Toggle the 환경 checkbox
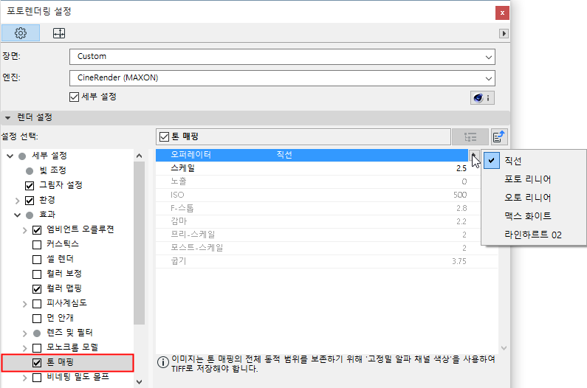 click(30, 201)
